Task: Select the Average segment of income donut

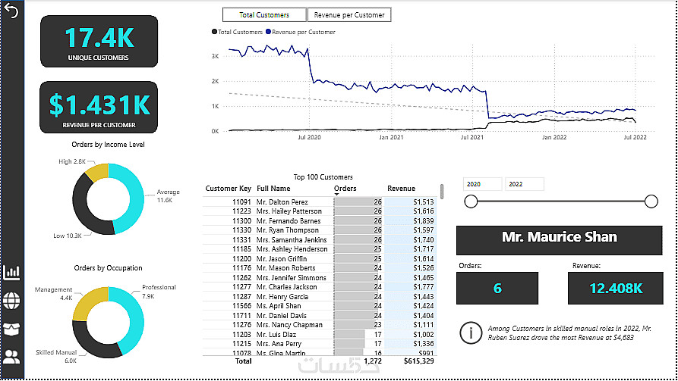Action: (x=133, y=199)
